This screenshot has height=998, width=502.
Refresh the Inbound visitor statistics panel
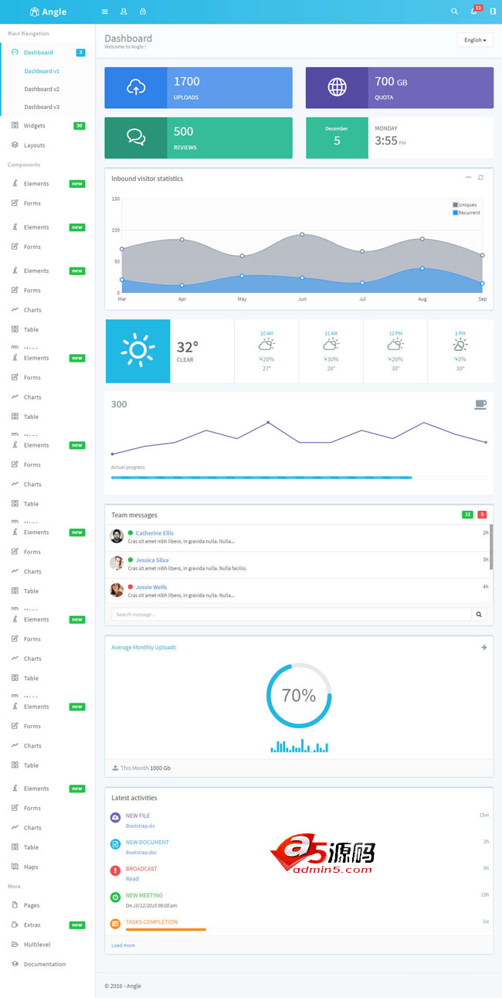pos(480,178)
